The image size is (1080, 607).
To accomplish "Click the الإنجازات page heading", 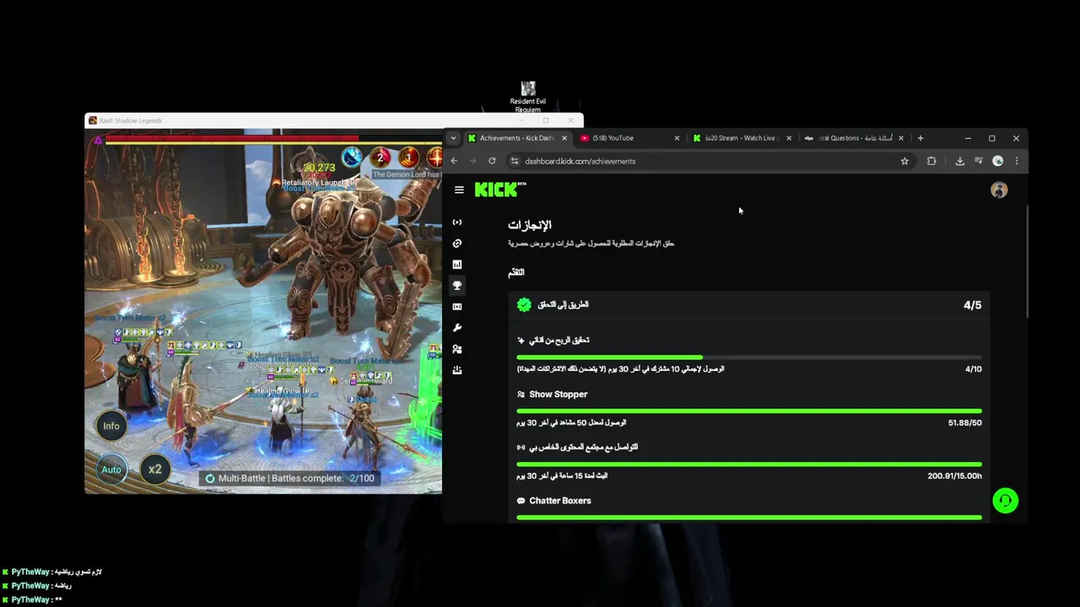I will 530,225.
